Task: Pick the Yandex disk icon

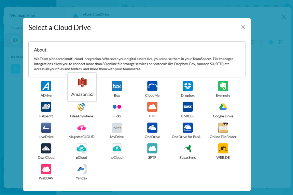Action: [81, 169]
